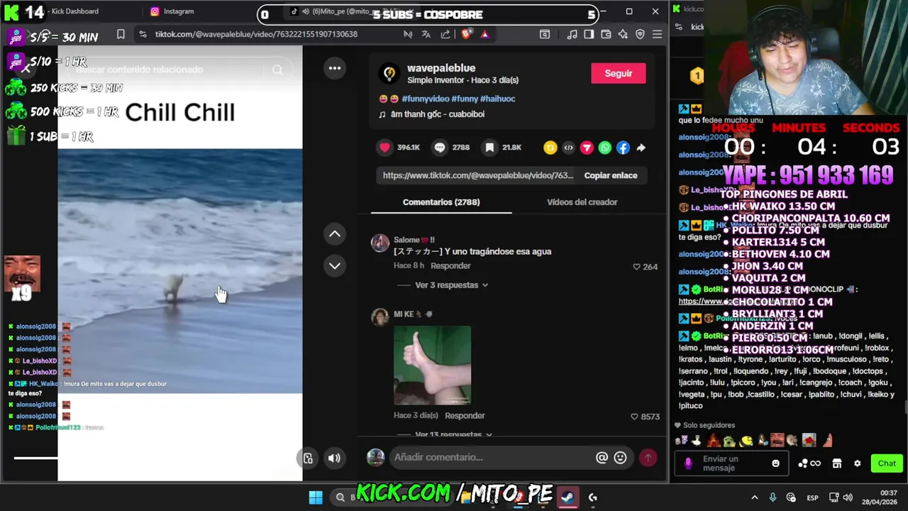This screenshot has height=511, width=908.
Task: Open Kick chat shop icon
Action: [837, 463]
